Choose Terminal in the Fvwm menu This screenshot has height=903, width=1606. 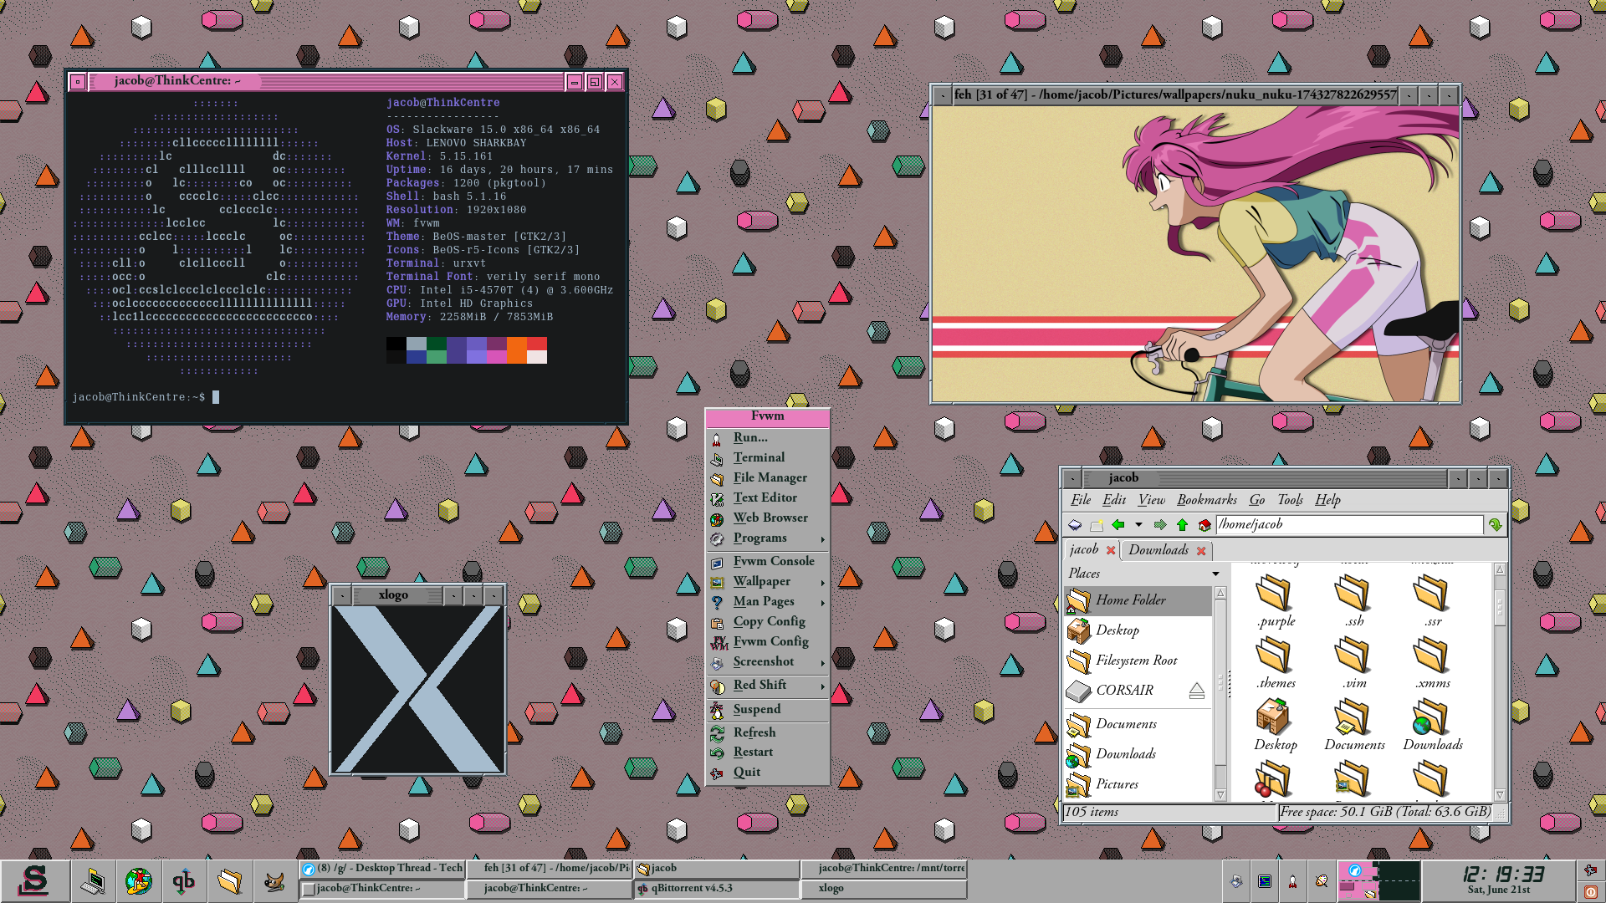click(x=768, y=457)
